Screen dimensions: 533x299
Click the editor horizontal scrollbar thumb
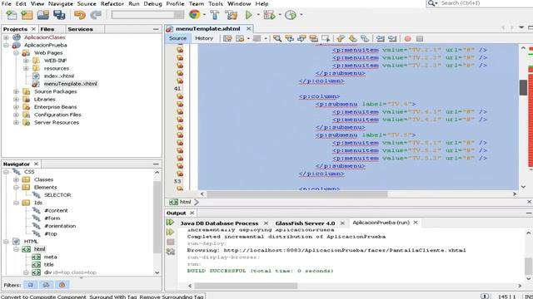(297, 194)
